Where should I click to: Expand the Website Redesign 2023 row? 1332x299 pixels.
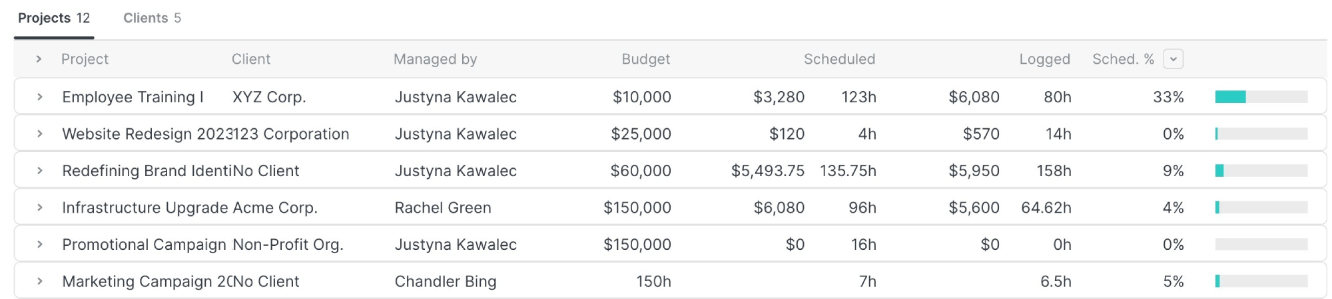click(40, 134)
